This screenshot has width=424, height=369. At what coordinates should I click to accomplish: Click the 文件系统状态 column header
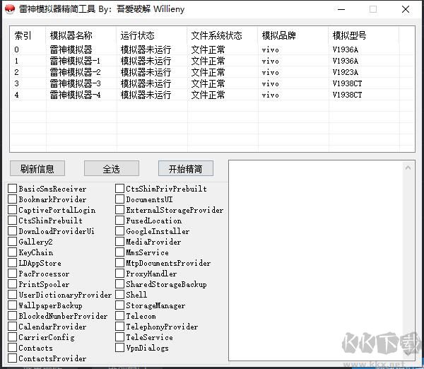pyautogui.click(x=223, y=35)
